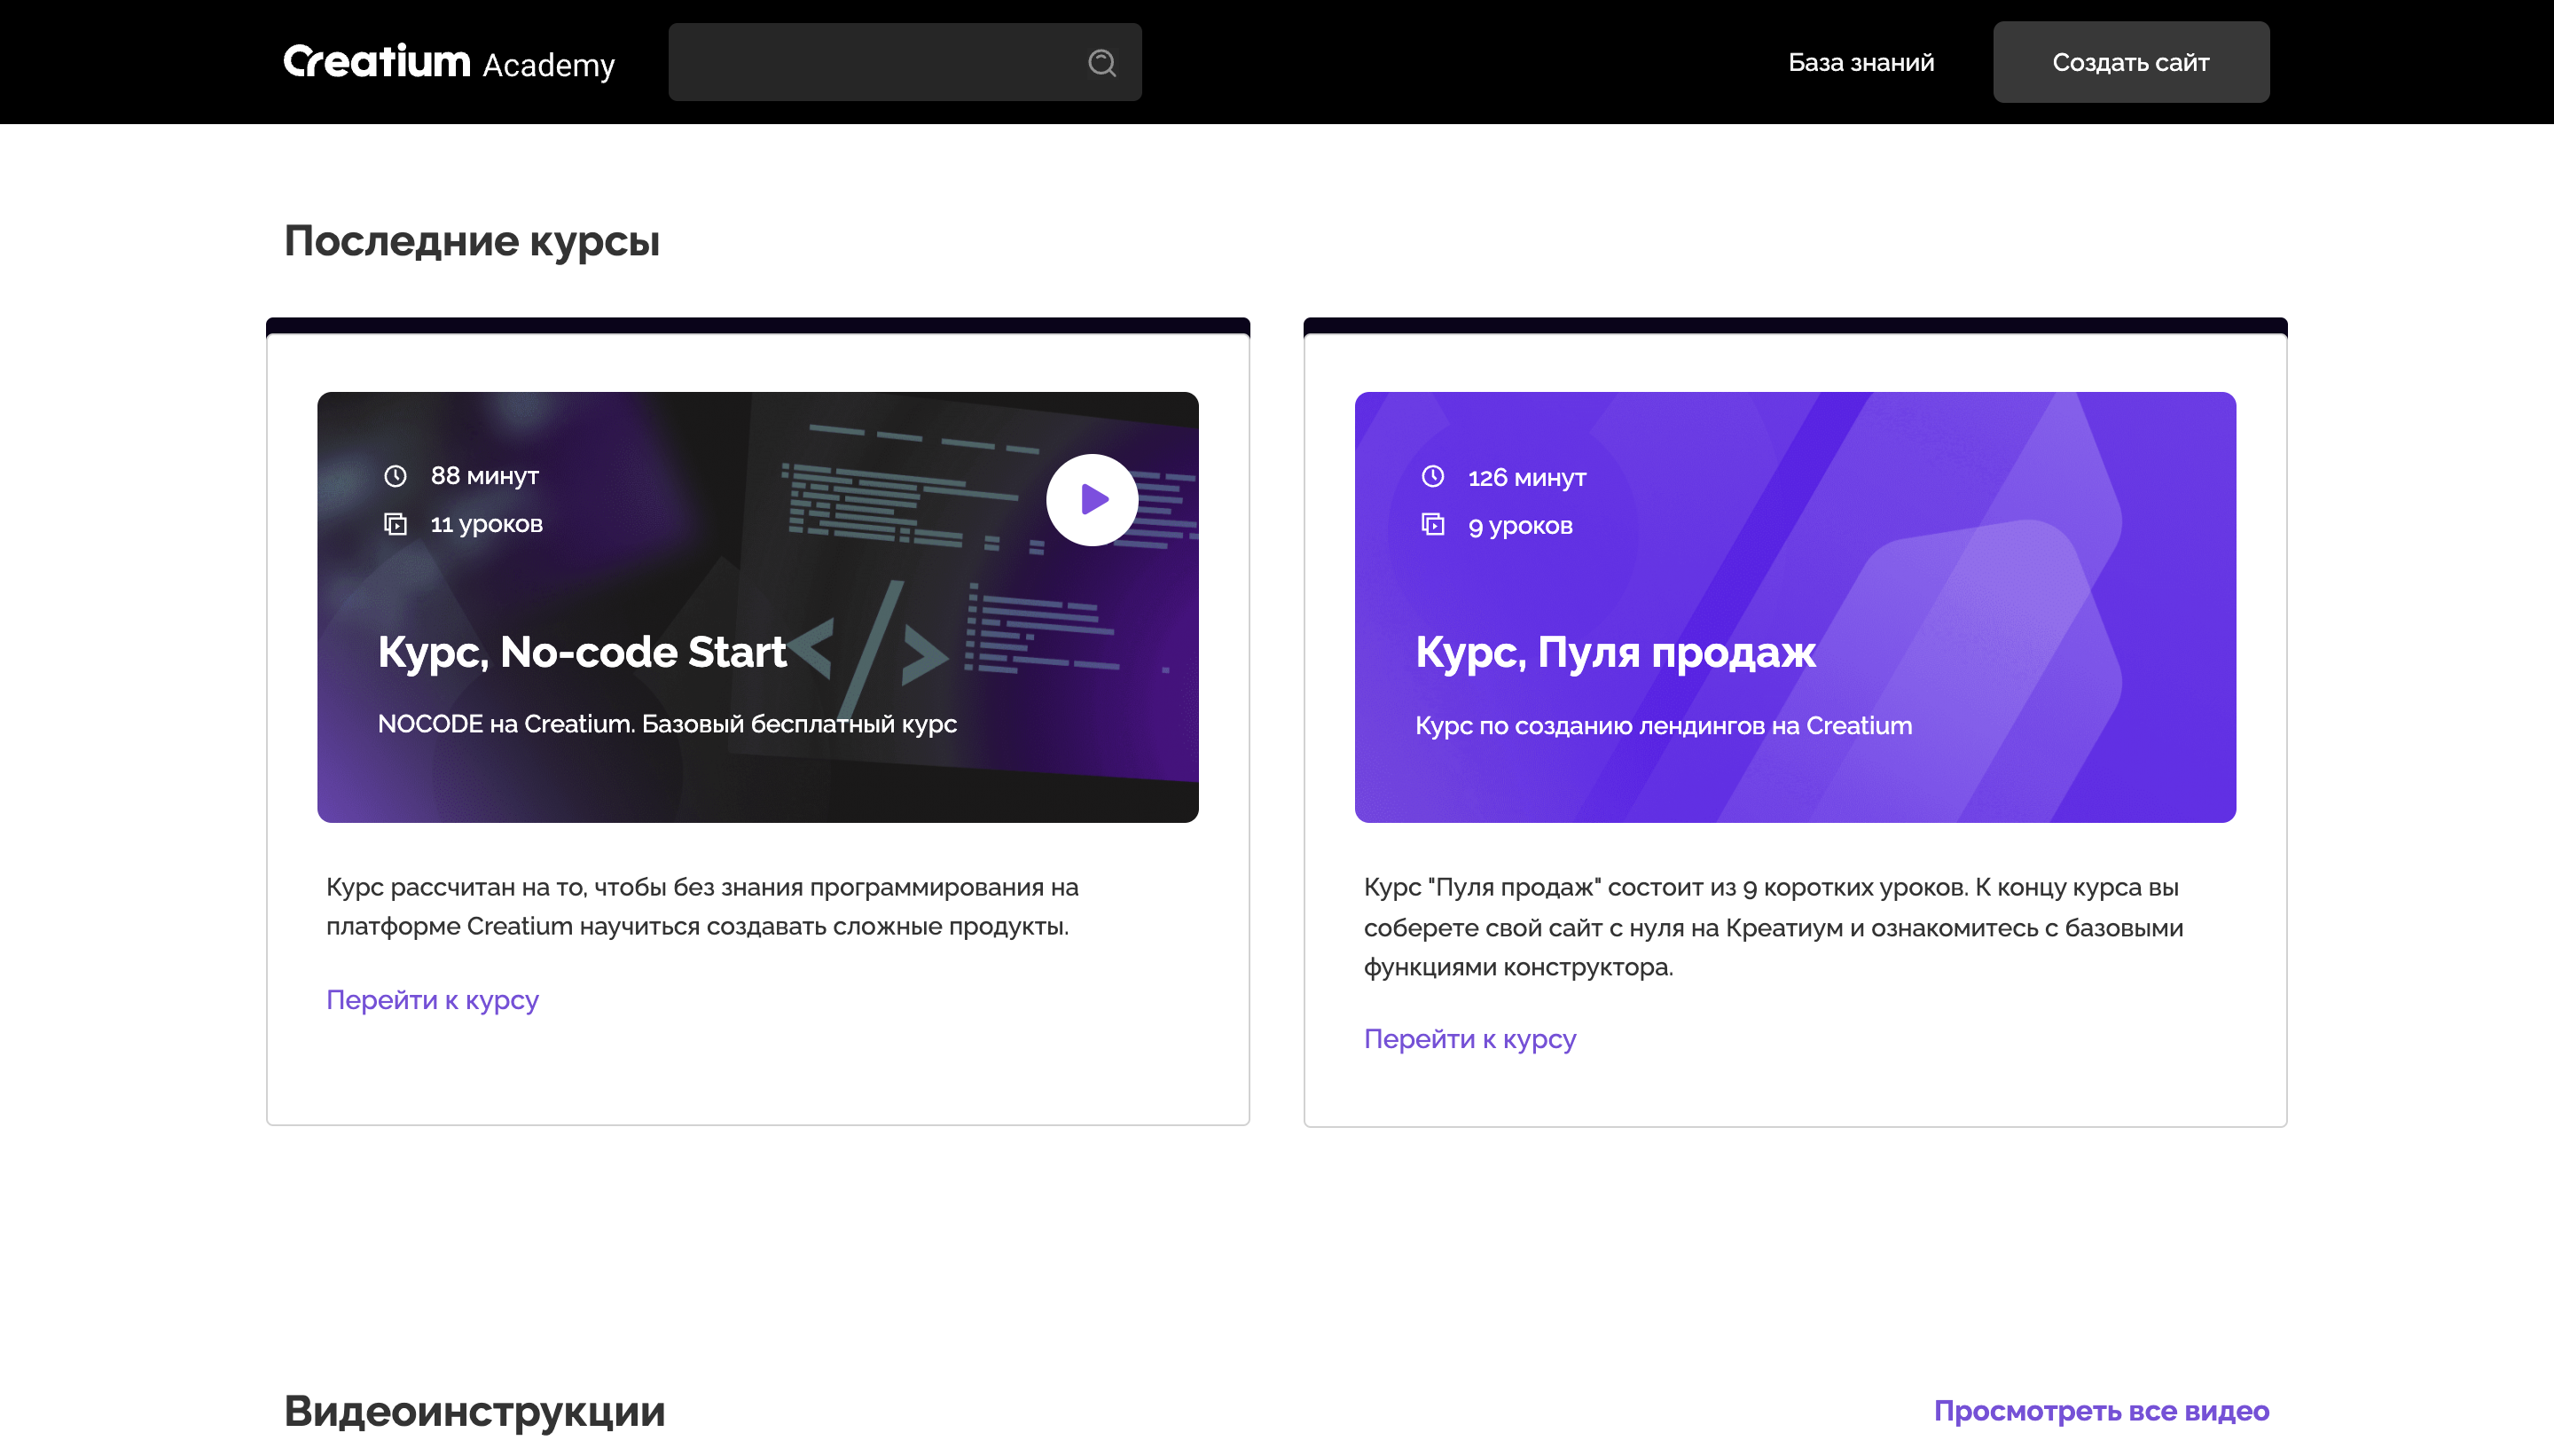Click the lessons icon beside 11 уроков

coord(395,524)
